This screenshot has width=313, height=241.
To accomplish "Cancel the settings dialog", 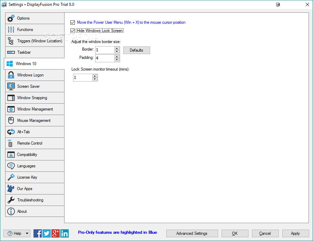I will coord(265,233).
